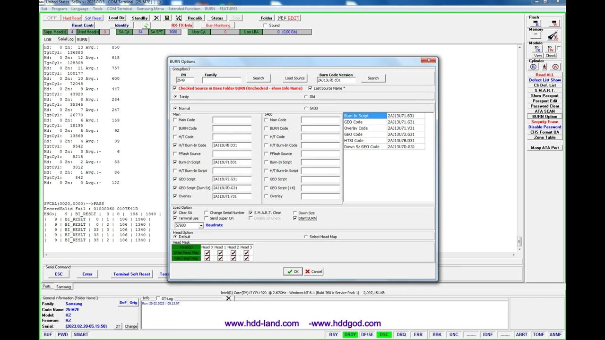Select the Trinity radio button
Image resolution: width=605 pixels, height=340 pixels.
pyautogui.click(x=175, y=97)
